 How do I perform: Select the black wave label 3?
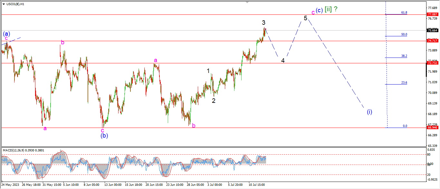[263, 22]
